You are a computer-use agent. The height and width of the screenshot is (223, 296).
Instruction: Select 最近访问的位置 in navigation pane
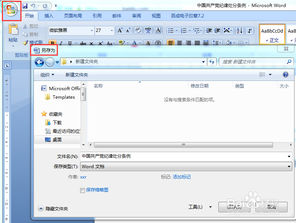tap(63, 131)
